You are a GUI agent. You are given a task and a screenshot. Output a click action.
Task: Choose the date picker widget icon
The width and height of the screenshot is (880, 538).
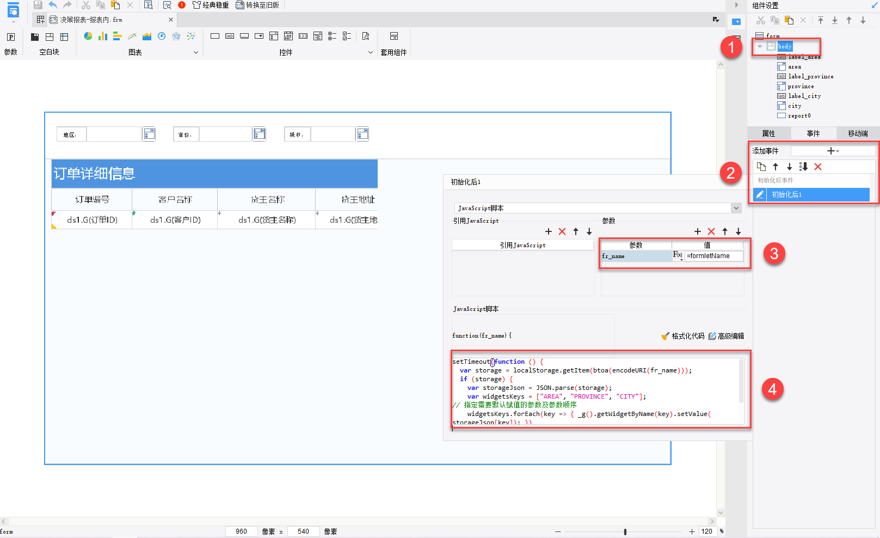[x=288, y=36]
